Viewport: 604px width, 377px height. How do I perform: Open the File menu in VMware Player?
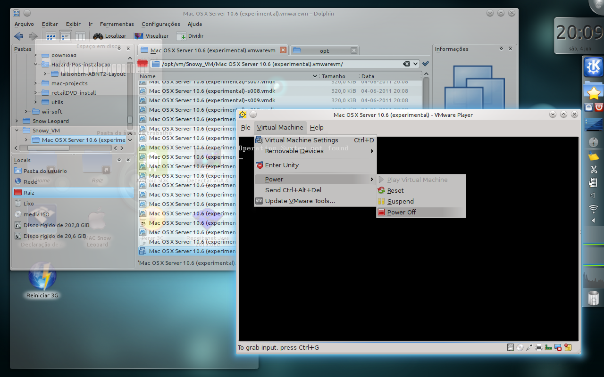(x=245, y=128)
